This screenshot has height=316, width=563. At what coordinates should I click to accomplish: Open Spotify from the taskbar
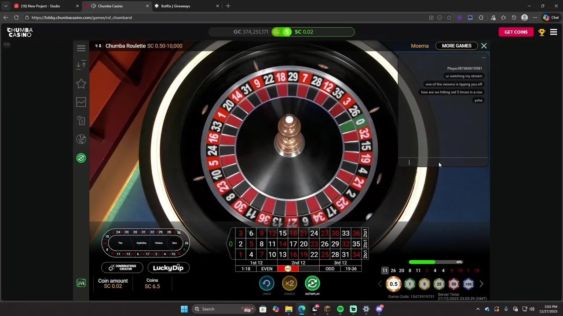[x=340, y=309]
